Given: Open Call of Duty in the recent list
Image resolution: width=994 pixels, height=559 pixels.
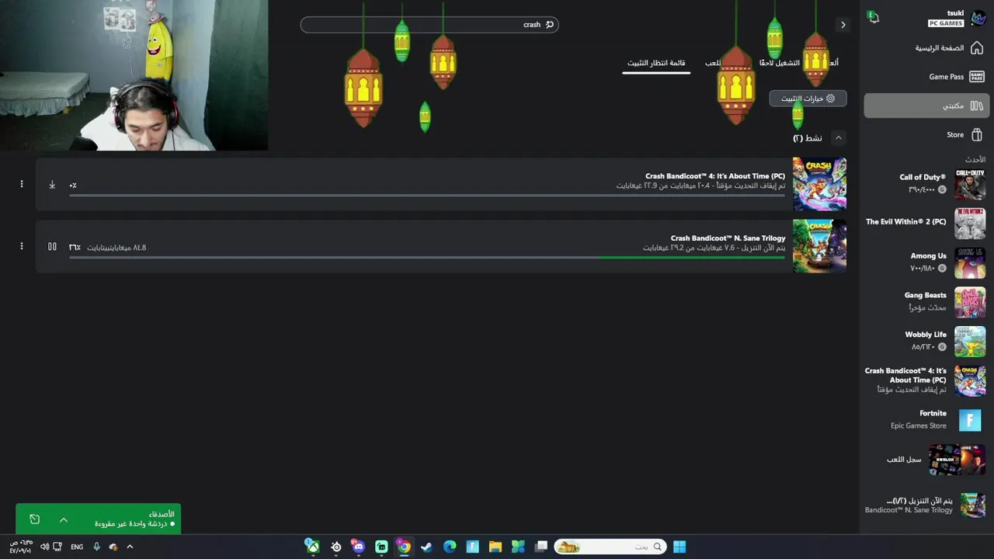Looking at the screenshot, I should 926,184.
